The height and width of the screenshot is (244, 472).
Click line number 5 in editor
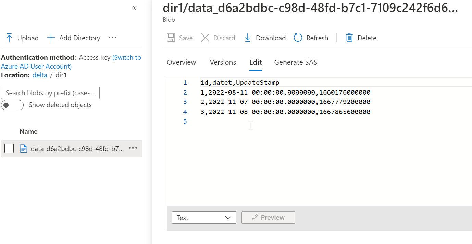click(x=185, y=121)
